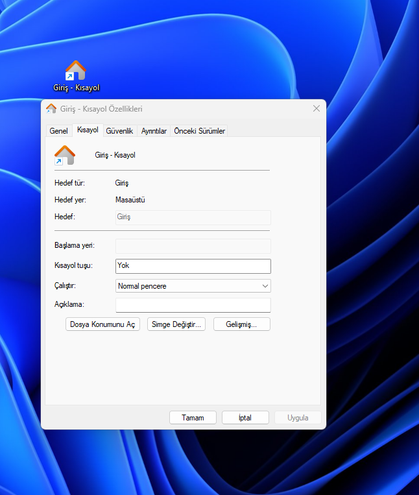This screenshot has width=419, height=495.
Task: Click the Uygula button
Action: pyautogui.click(x=298, y=418)
